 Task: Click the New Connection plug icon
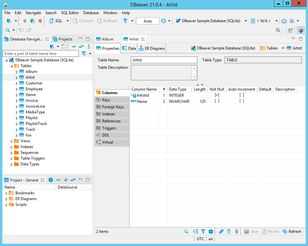tap(9, 21)
